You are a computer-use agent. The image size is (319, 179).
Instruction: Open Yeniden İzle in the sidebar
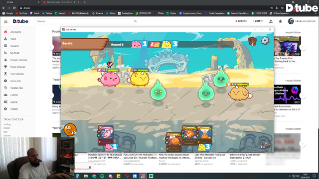click(16, 88)
